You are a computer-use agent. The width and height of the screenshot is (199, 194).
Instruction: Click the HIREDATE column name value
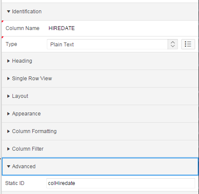61,28
